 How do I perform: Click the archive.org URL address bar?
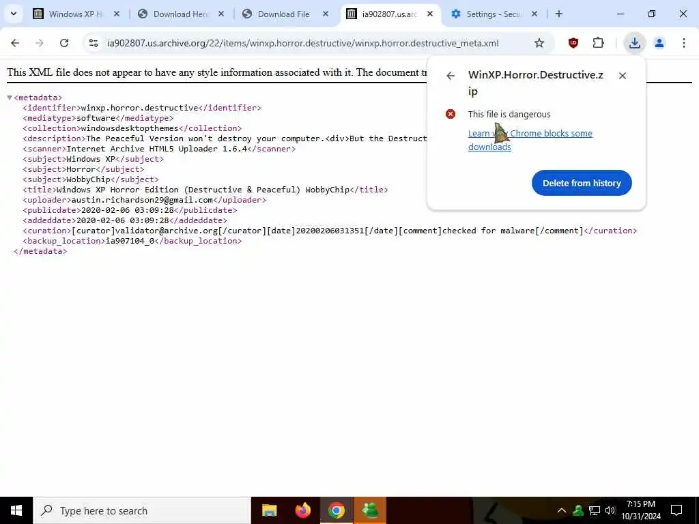tap(302, 43)
